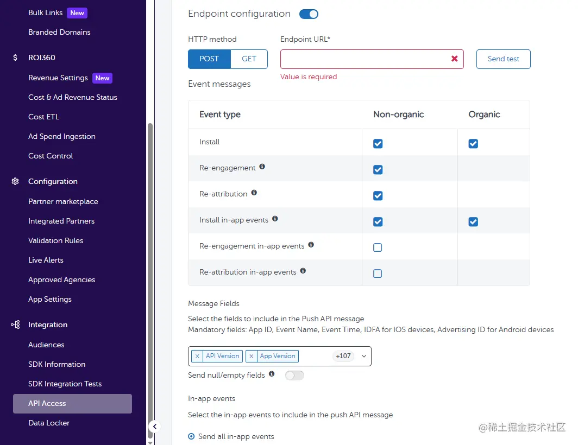The height and width of the screenshot is (445, 578).
Task: Uncheck Re-engagement Non-organic checkbox
Action: click(x=378, y=170)
